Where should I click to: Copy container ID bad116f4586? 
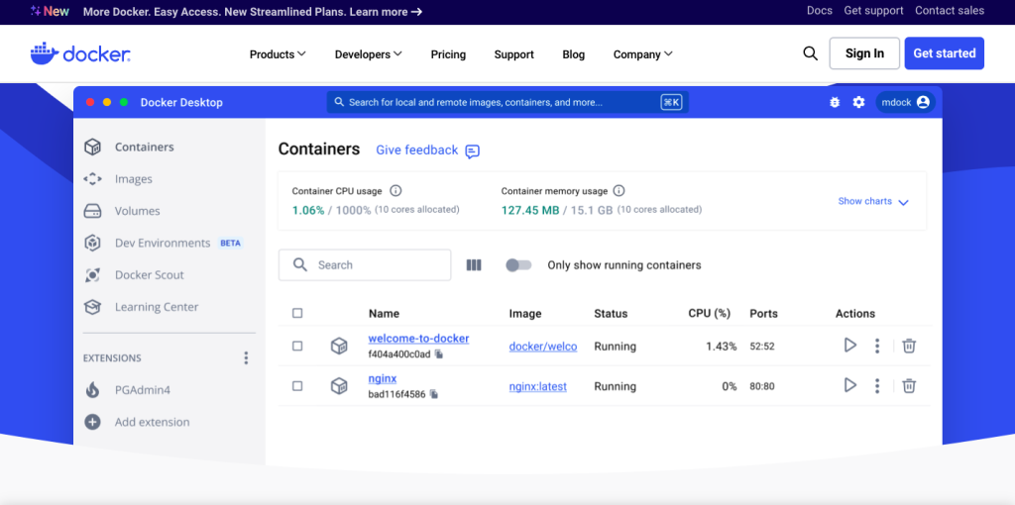tap(434, 394)
